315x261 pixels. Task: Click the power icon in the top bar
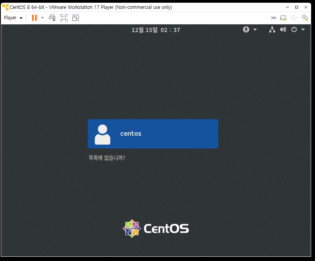click(294, 29)
